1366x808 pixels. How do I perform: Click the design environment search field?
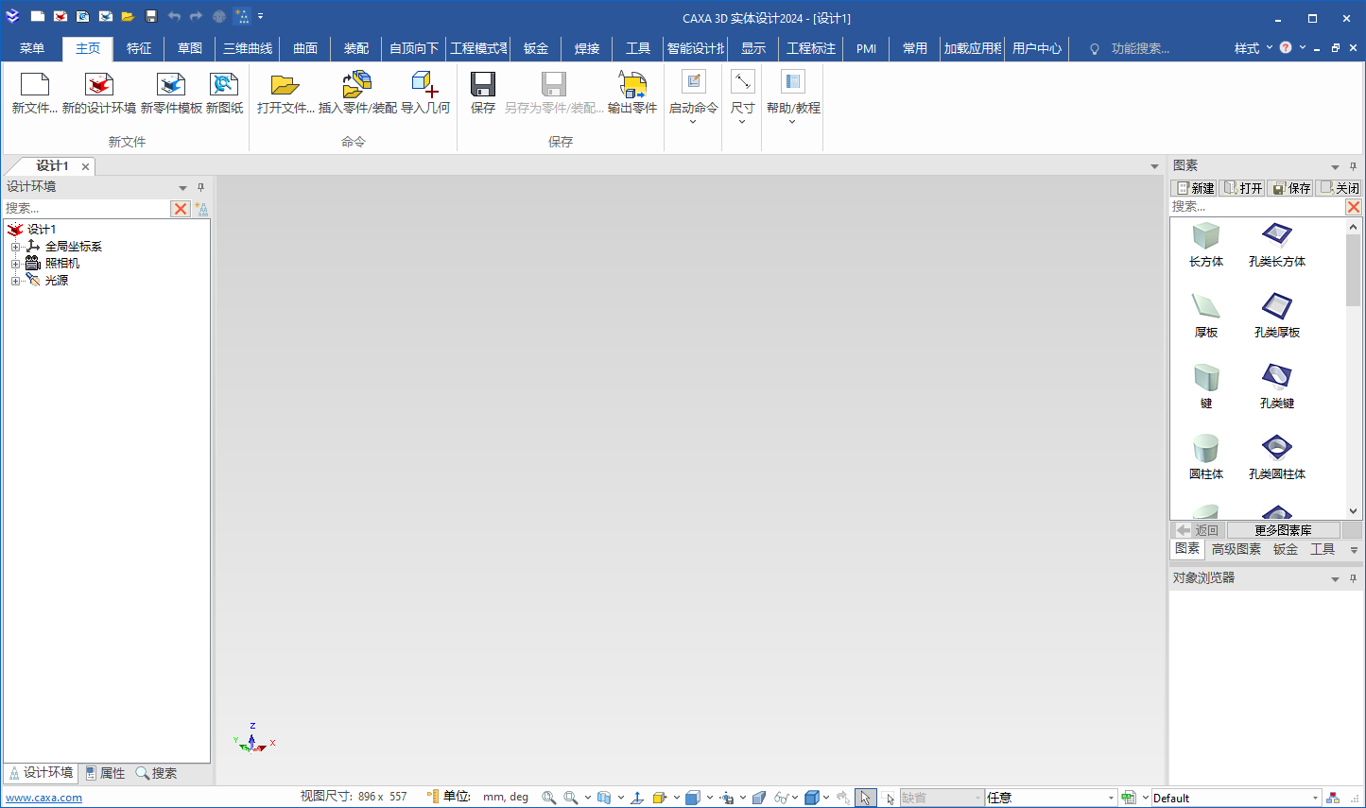click(x=85, y=208)
